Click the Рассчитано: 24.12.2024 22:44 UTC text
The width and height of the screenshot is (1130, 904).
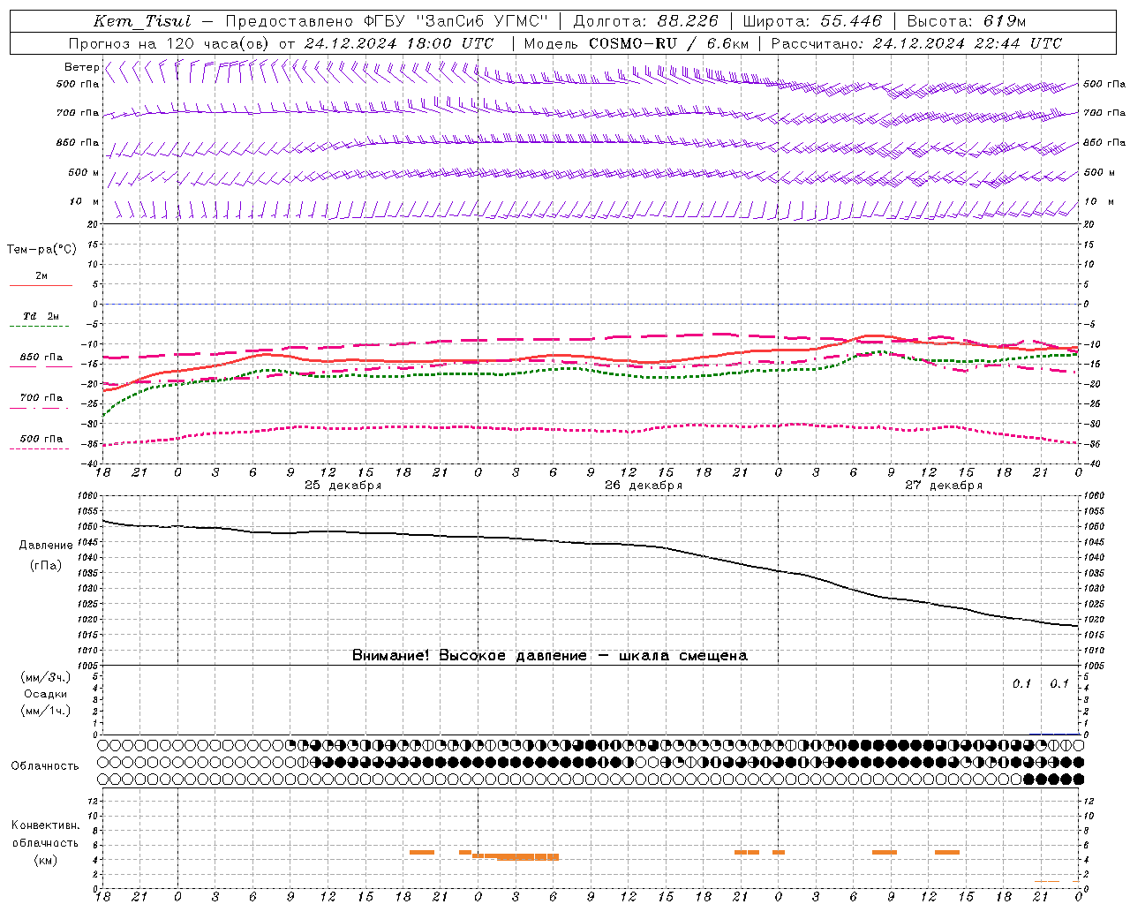pyautogui.click(x=916, y=43)
